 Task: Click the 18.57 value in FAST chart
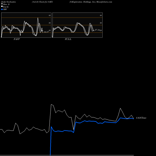click(x=46, y=32)
